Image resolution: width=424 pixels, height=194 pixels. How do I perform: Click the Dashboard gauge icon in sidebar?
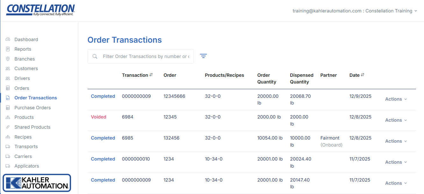coord(8,40)
